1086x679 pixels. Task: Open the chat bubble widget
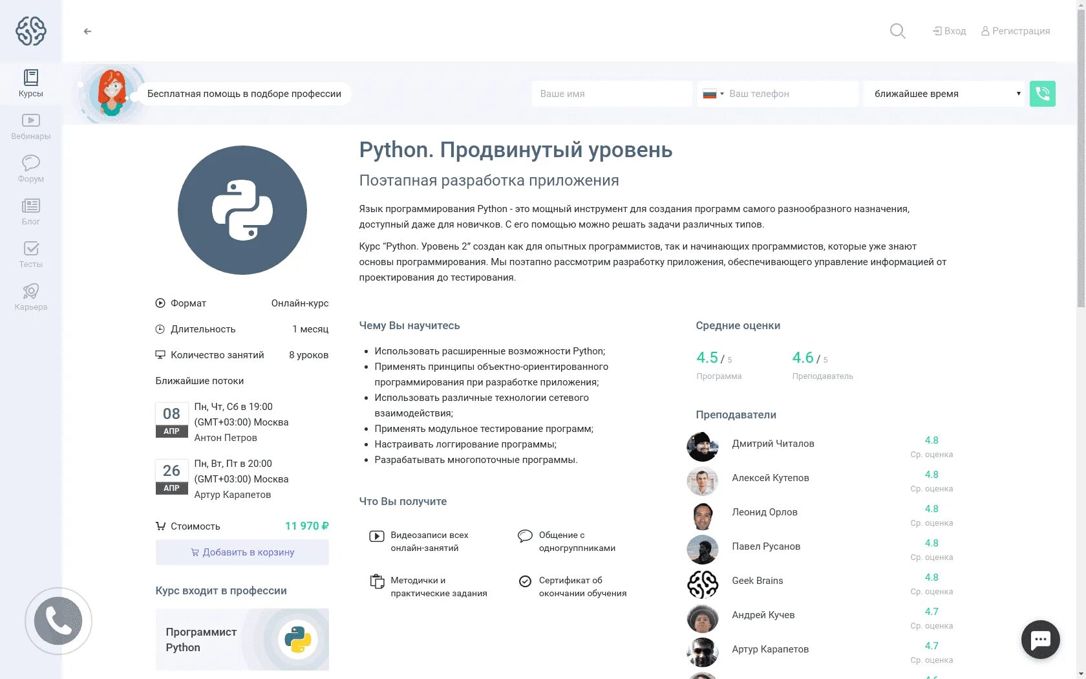[x=1041, y=640]
